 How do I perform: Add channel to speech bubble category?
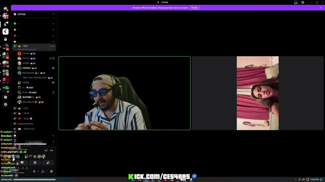[x=53, y=42]
